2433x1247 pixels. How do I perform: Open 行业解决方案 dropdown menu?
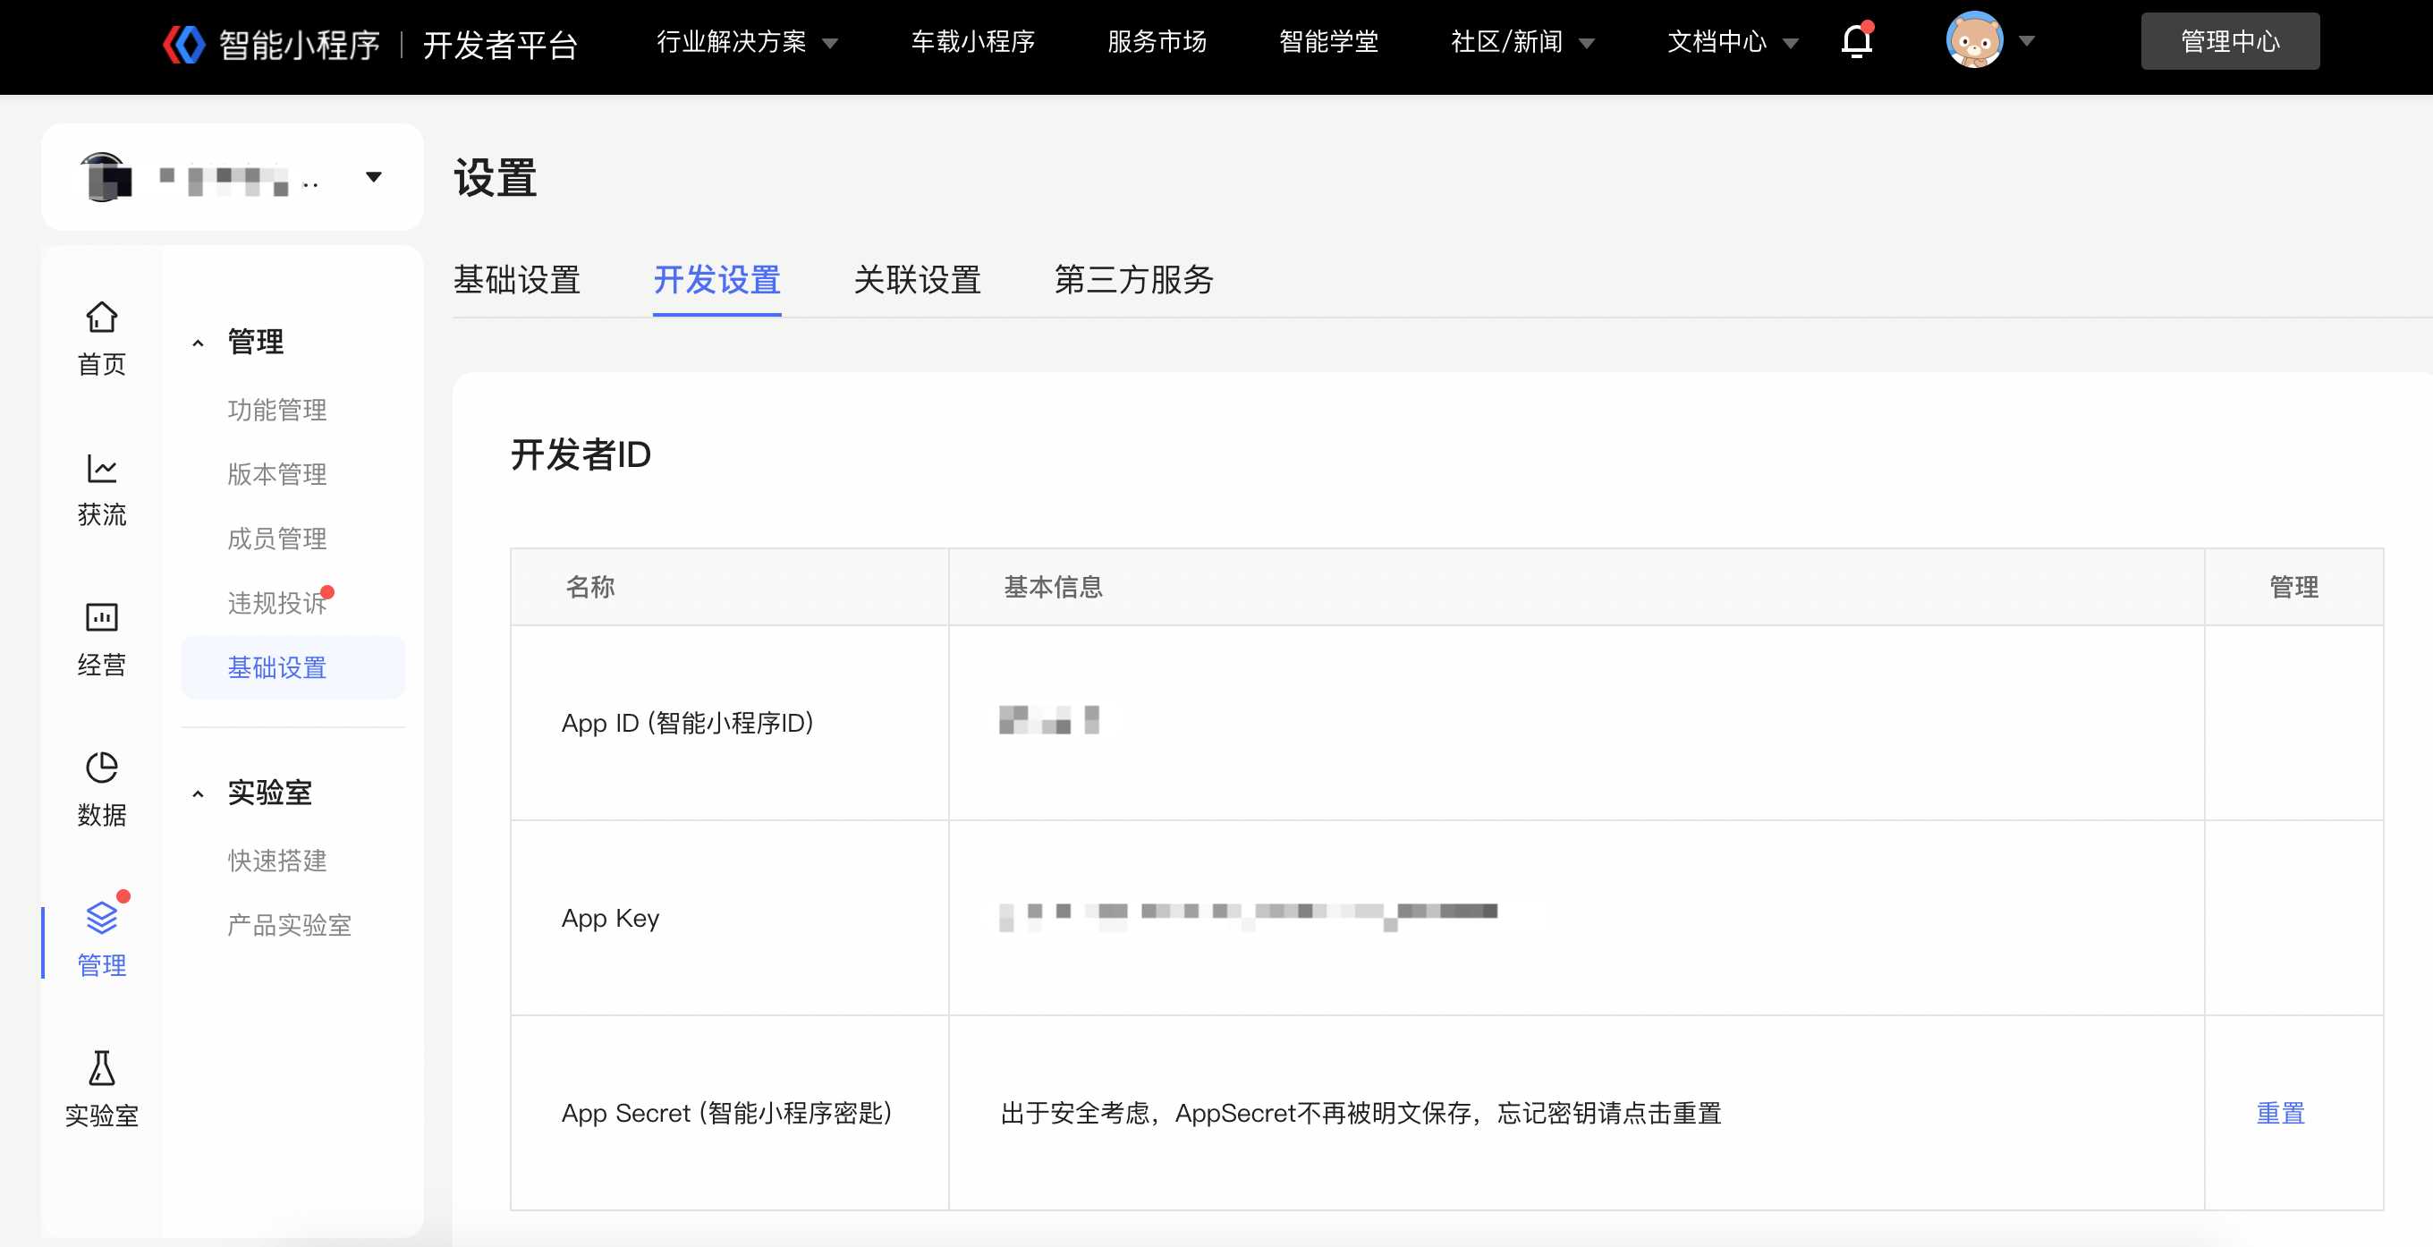pyautogui.click(x=747, y=41)
